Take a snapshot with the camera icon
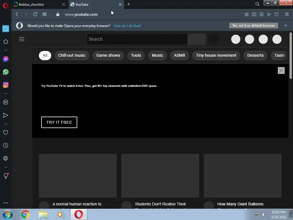 coord(254,14)
